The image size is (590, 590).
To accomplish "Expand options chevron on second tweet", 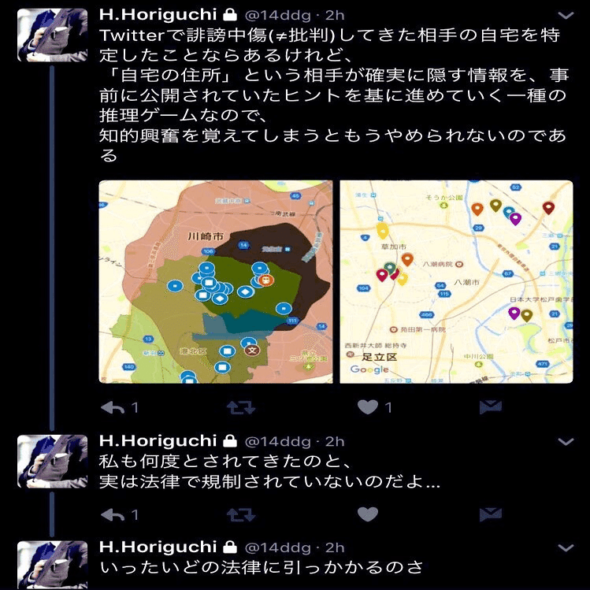I will (x=566, y=441).
